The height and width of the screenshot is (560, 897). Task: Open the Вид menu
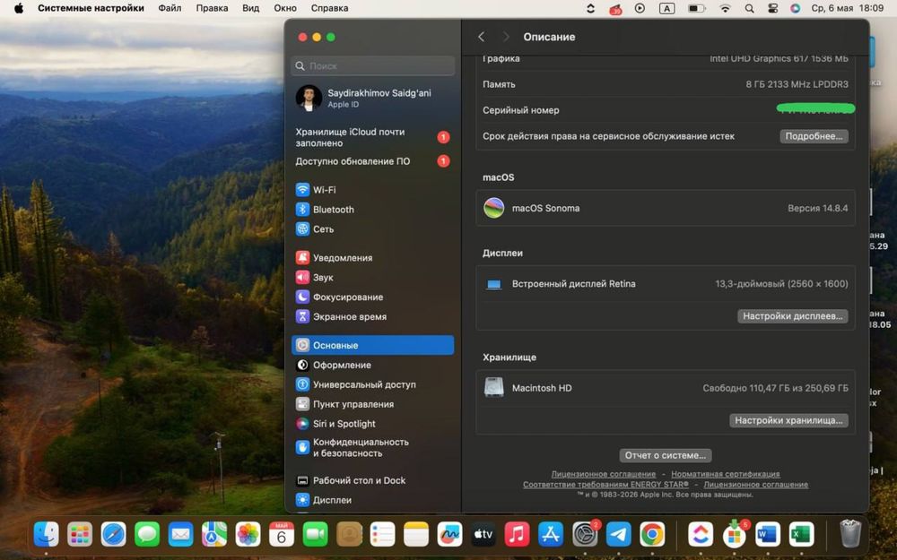coord(250,8)
